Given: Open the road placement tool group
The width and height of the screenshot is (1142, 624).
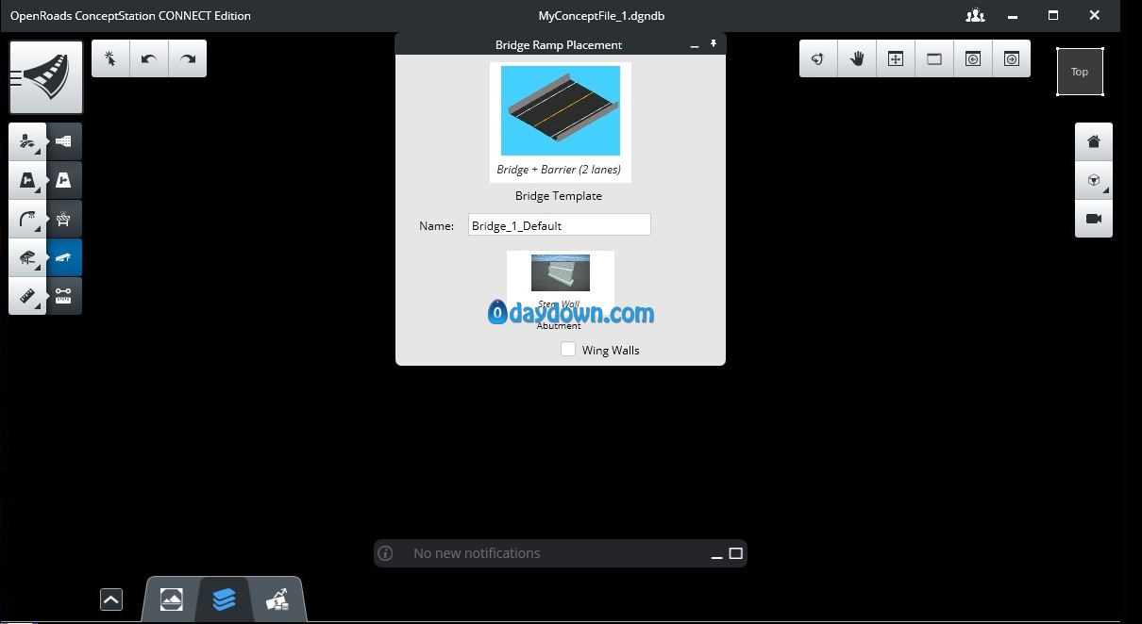Looking at the screenshot, I should point(27,141).
